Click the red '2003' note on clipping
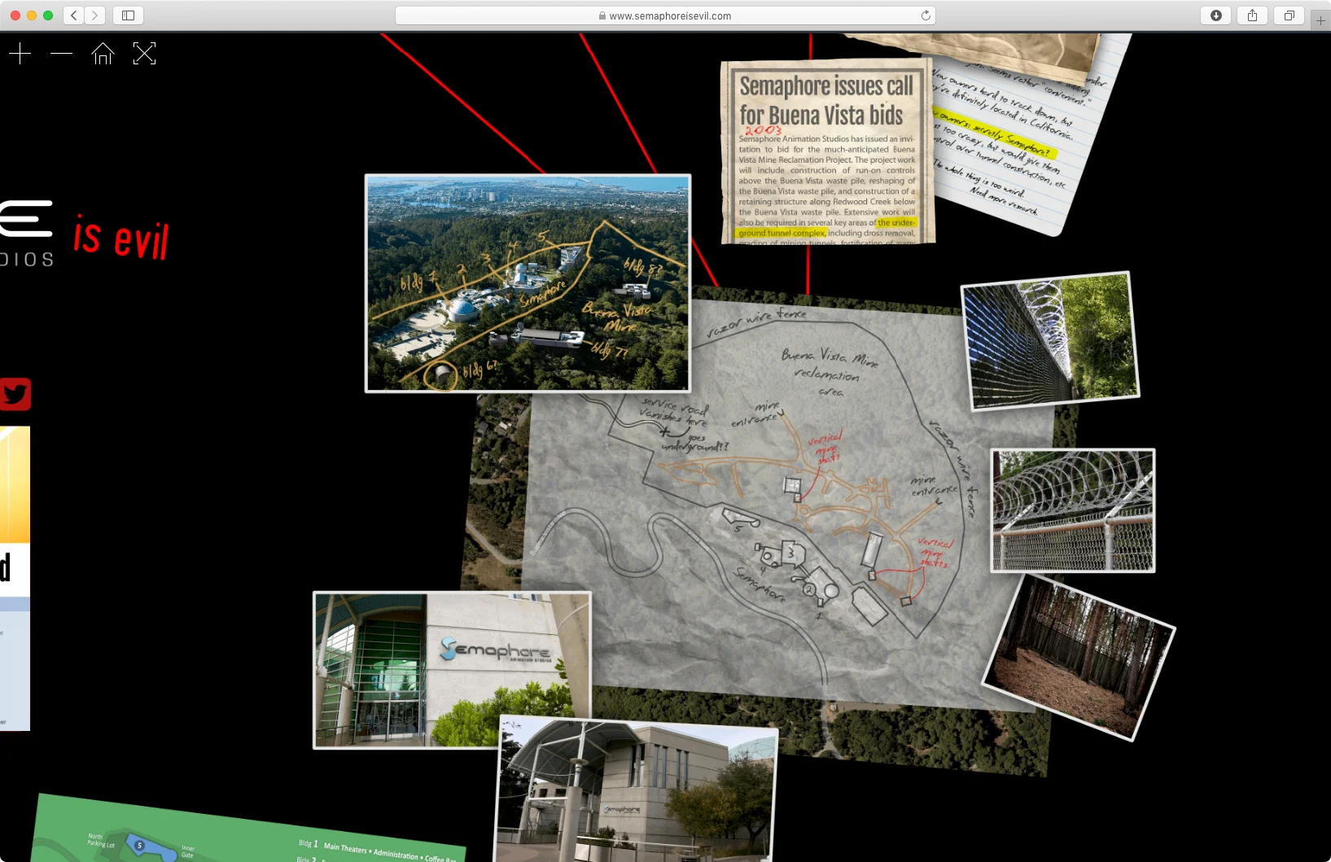This screenshot has width=1331, height=862. pos(763,130)
